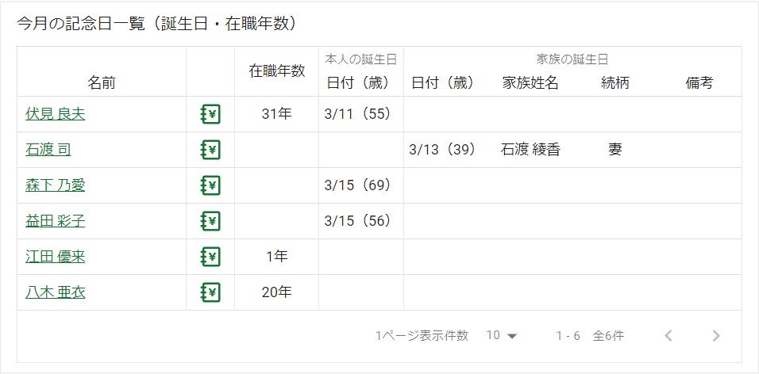
Task: Open the payroll ledger icon for 森下 乃愛
Action: [x=210, y=185]
